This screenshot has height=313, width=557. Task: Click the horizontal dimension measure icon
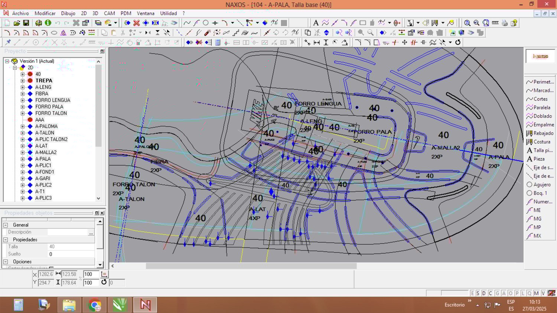pyautogui.click(x=317, y=42)
